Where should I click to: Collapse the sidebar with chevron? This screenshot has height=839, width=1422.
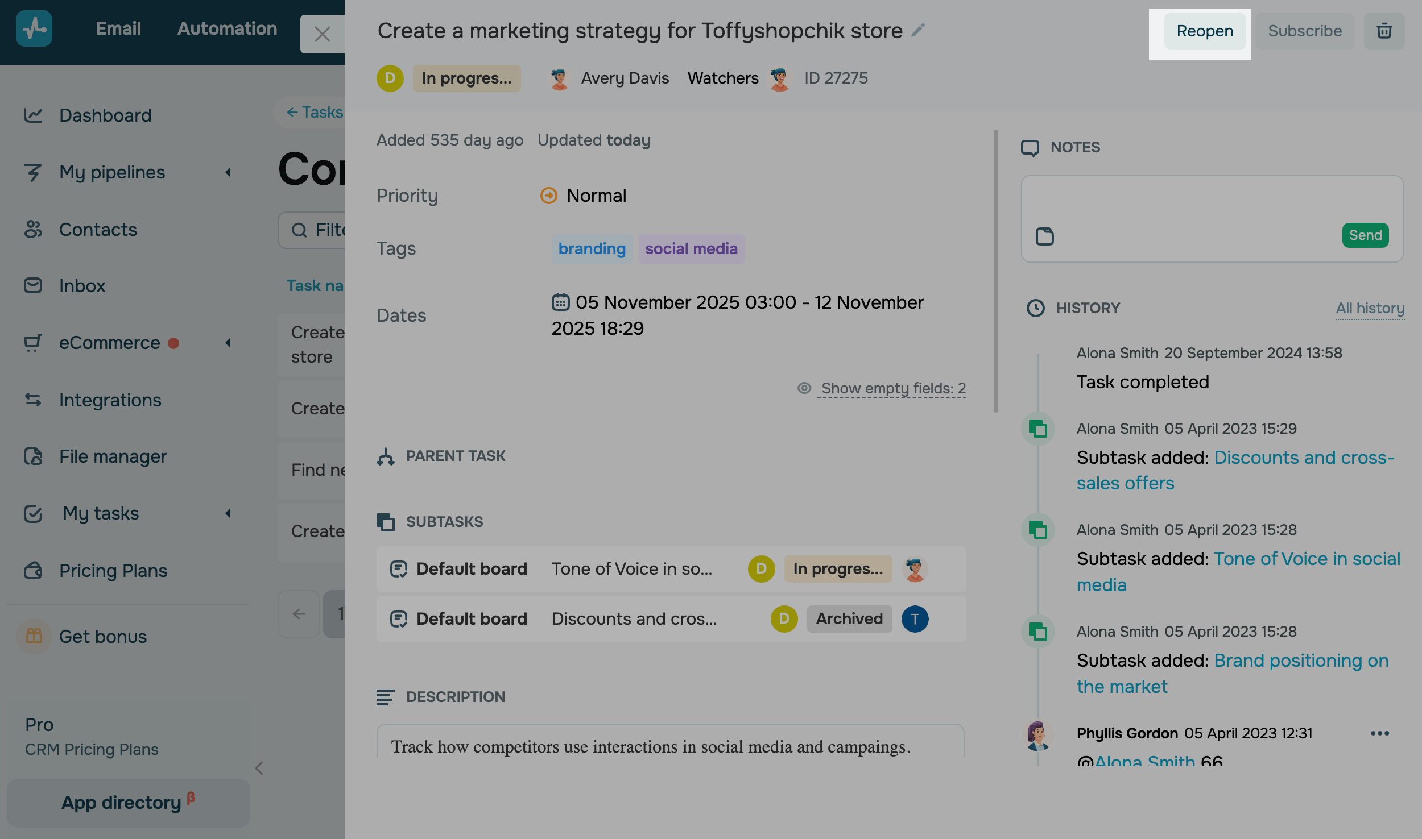pos(259,768)
